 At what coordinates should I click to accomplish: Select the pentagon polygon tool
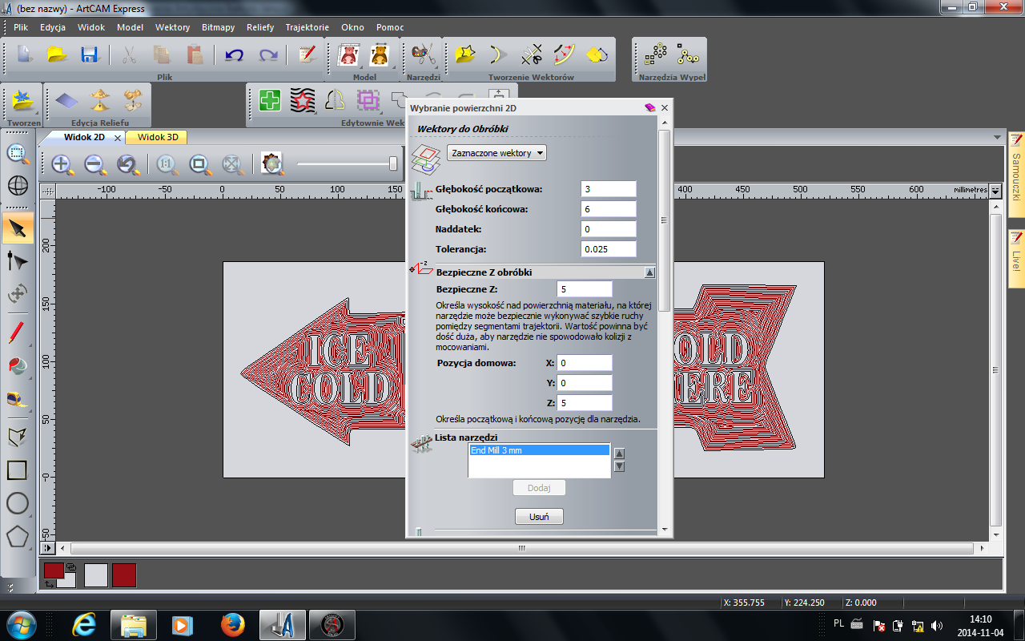(18, 536)
